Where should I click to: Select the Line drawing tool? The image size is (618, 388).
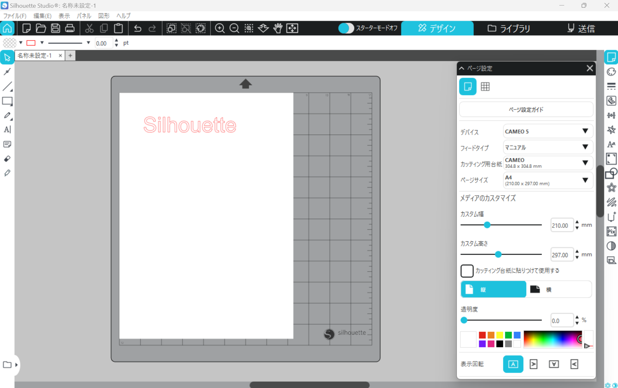pyautogui.click(x=7, y=86)
